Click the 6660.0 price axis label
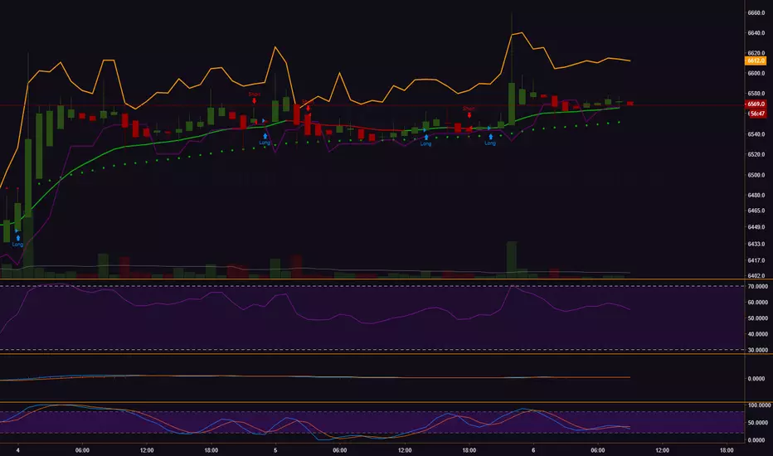 (x=756, y=12)
